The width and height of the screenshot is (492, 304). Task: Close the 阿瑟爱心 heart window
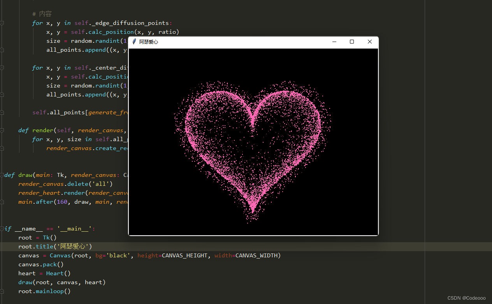370,42
